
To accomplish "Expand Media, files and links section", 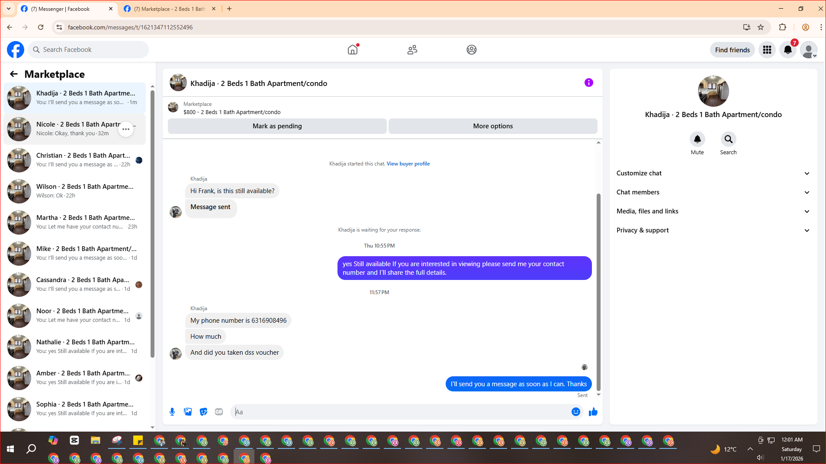I will (x=713, y=211).
